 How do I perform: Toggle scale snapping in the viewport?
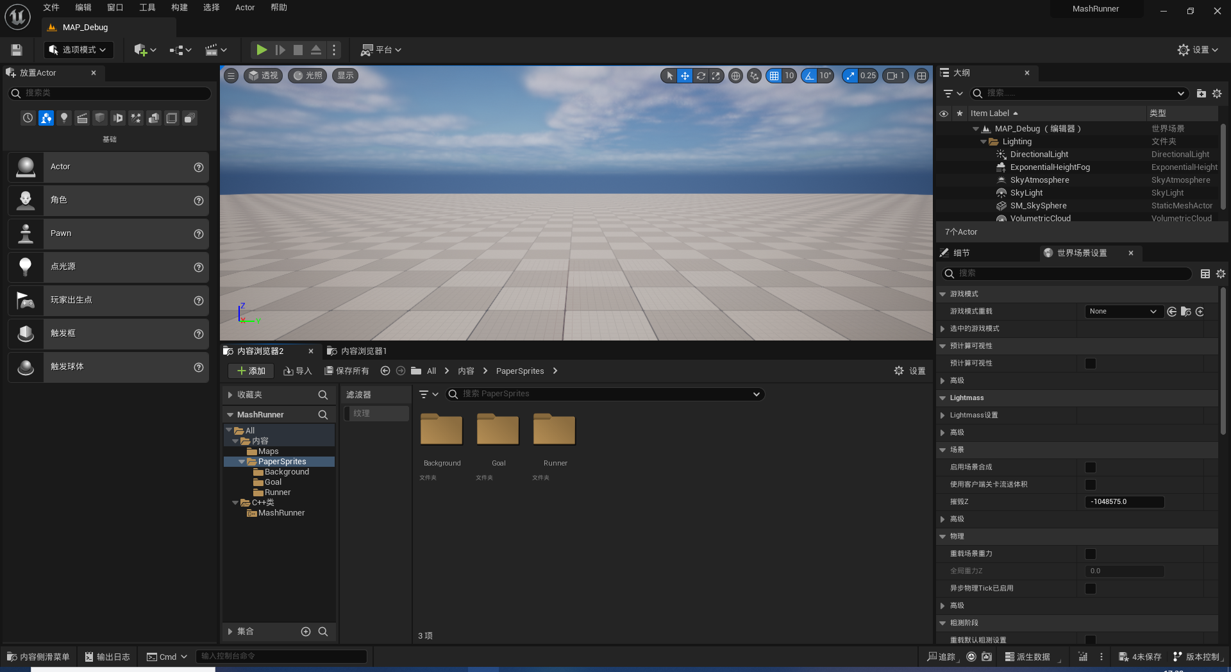click(x=850, y=76)
